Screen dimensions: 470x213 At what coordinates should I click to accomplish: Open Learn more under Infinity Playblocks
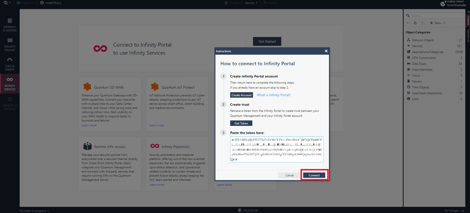[x=157, y=185]
